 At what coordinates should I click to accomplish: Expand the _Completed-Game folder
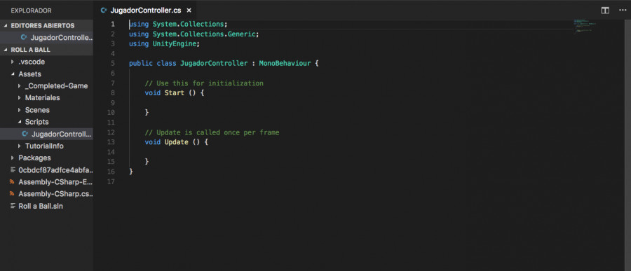click(19, 86)
